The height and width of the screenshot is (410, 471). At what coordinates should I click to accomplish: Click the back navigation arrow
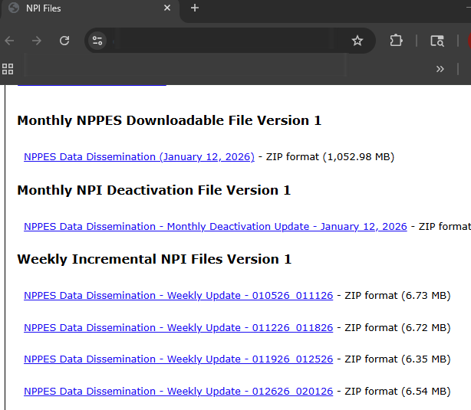[x=9, y=41]
